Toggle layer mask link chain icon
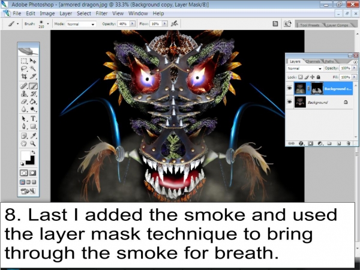360x270 pixels. pos(308,88)
